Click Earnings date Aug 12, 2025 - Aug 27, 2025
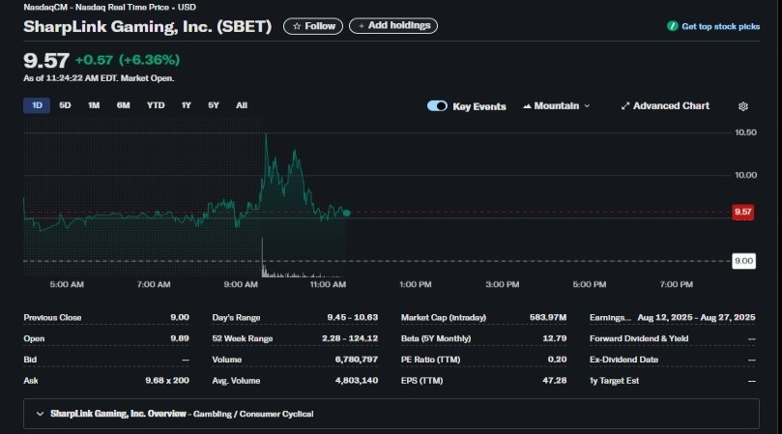The height and width of the screenshot is (434, 782). [x=696, y=317]
